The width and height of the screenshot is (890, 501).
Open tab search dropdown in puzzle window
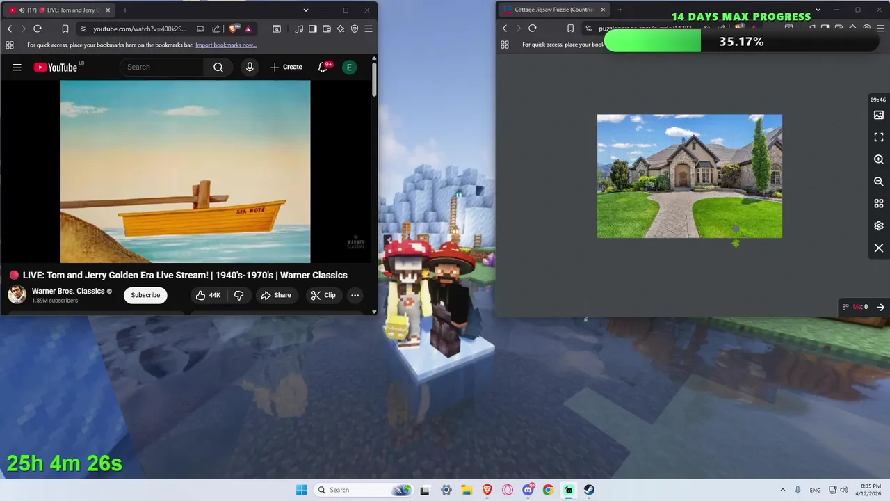click(818, 10)
